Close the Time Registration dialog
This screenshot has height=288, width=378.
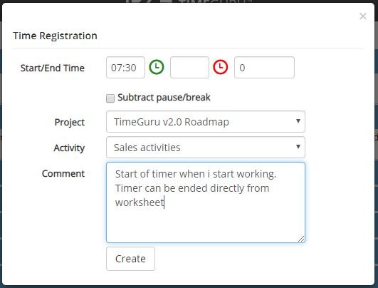click(363, 16)
